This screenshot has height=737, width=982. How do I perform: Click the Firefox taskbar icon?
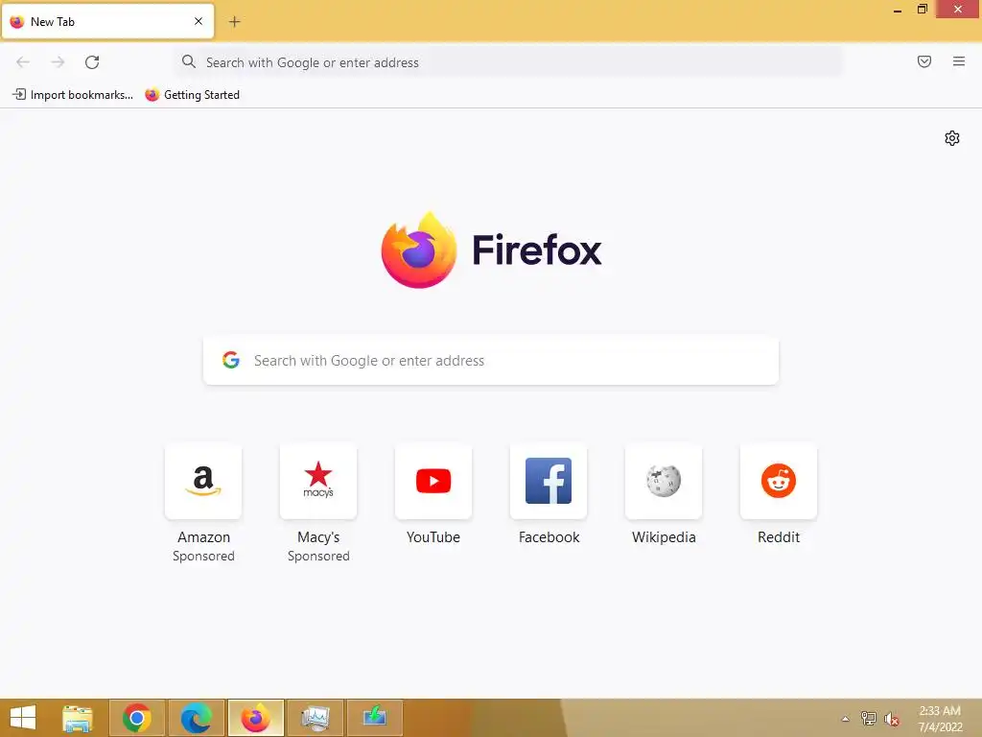point(255,718)
